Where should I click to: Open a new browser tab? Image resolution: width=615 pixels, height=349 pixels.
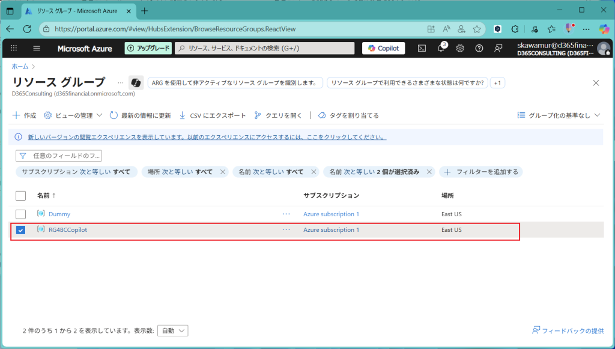click(x=144, y=11)
